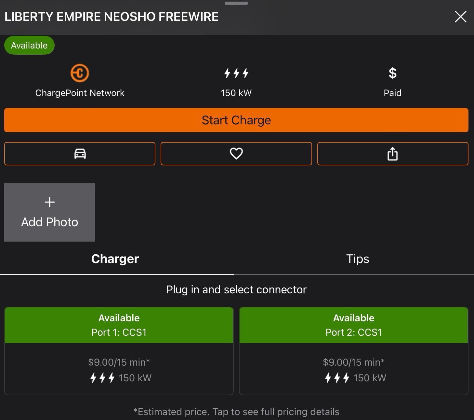Viewport: 474px width, 420px height.
Task: Switch to the Tips tab
Action: point(357,259)
